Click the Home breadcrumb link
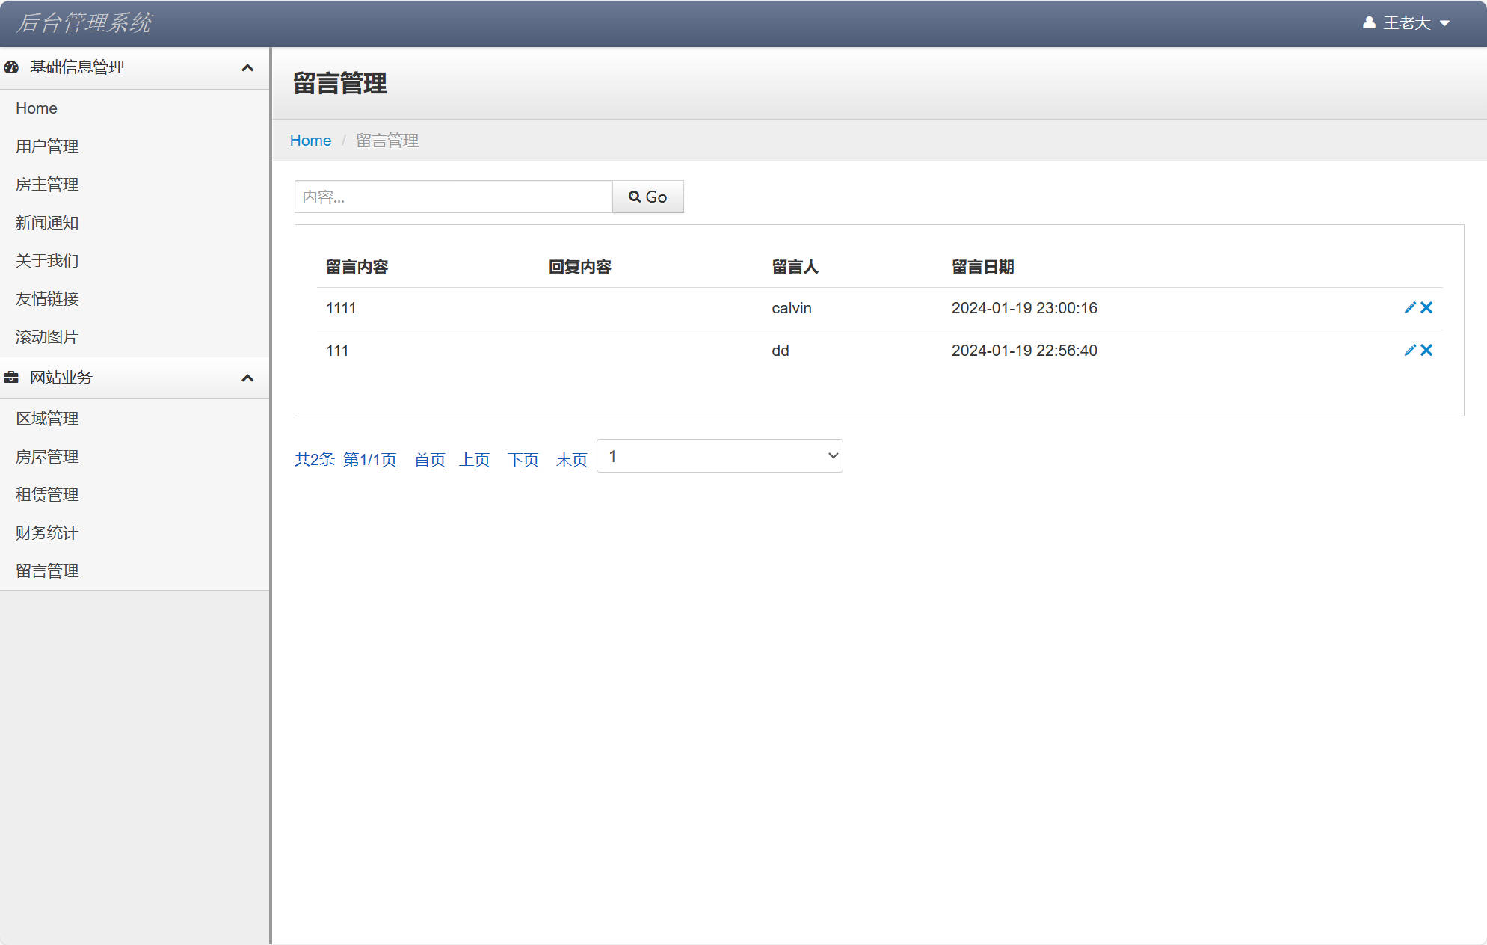The width and height of the screenshot is (1487, 945). coord(310,140)
